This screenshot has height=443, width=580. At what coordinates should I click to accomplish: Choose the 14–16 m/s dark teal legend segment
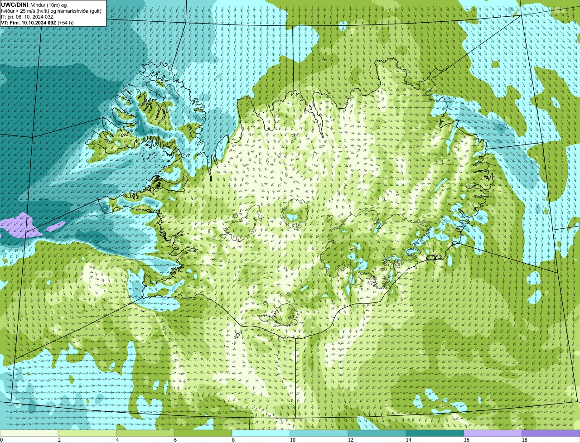click(435, 433)
